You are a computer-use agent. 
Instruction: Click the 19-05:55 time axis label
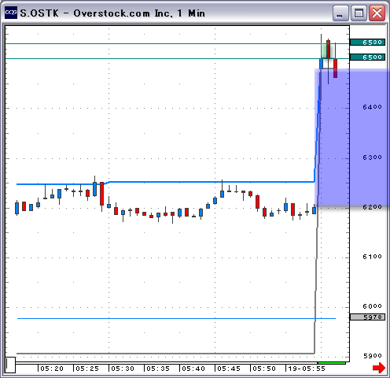click(x=307, y=369)
